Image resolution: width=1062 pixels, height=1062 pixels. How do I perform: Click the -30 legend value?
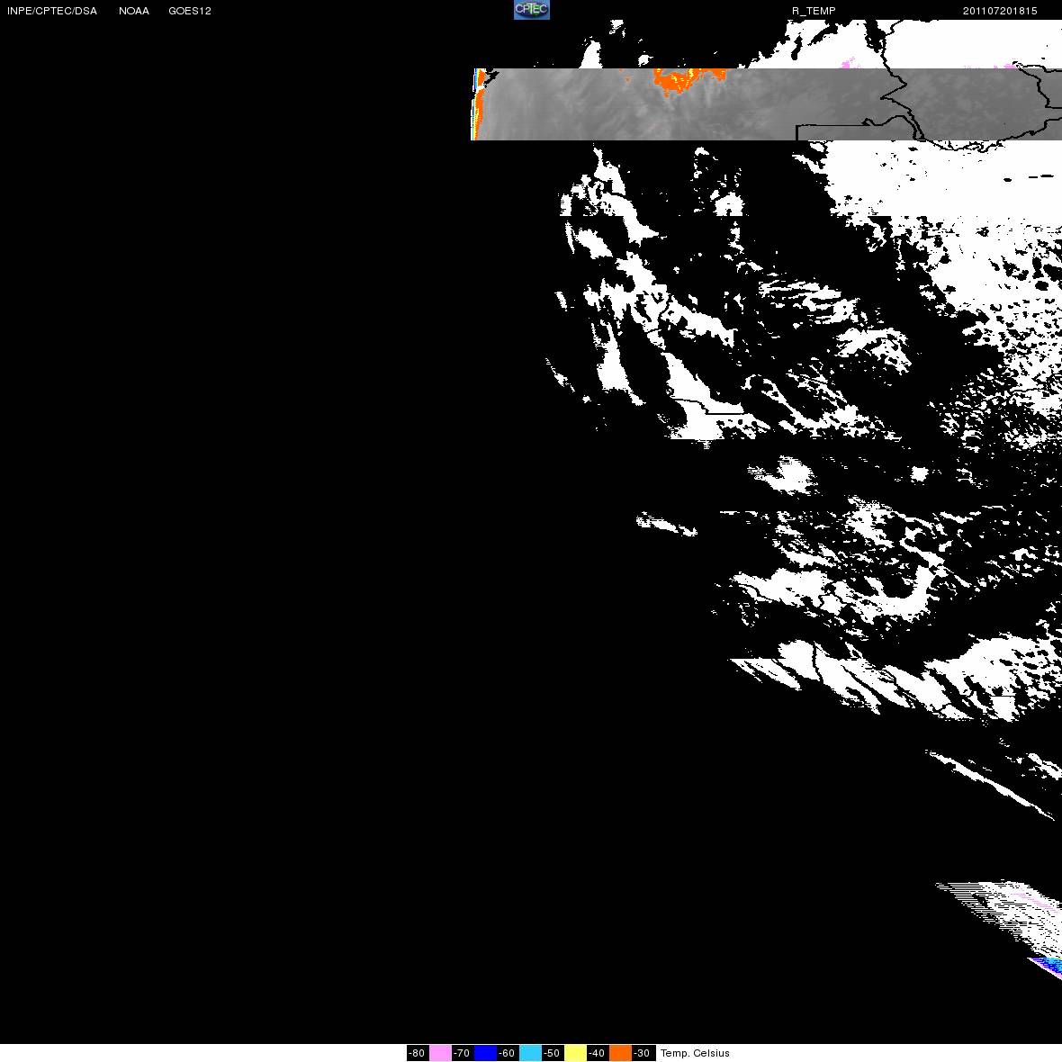[643, 1053]
